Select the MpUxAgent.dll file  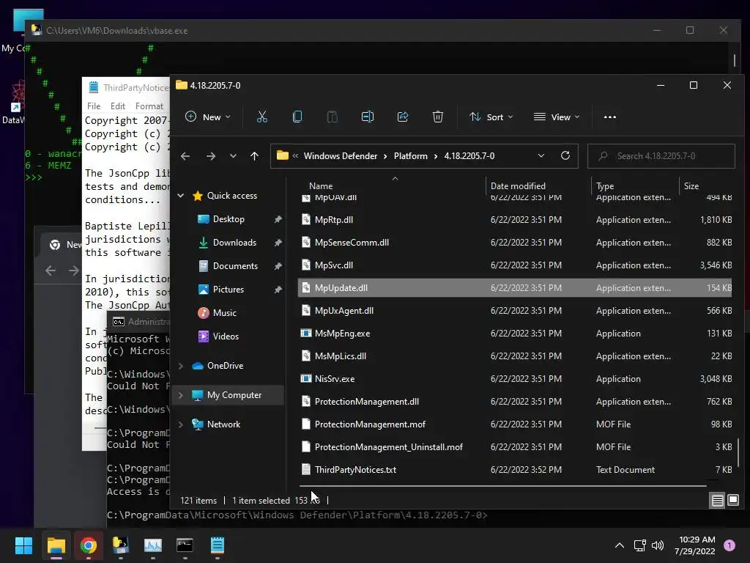click(x=515, y=311)
